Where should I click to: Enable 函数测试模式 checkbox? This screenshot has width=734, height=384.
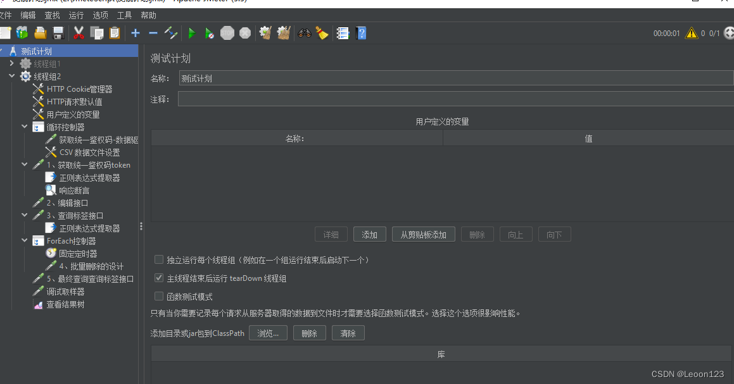point(159,296)
